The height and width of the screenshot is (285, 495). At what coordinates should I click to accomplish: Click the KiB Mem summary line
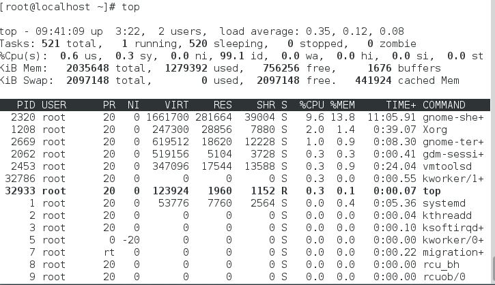click(221, 68)
